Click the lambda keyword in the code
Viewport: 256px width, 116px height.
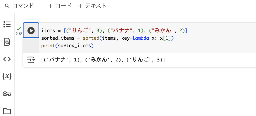(x=141, y=38)
